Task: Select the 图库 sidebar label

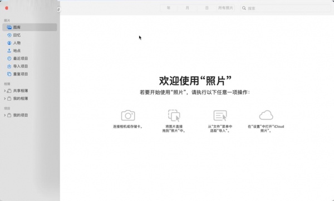Action: click(17, 27)
